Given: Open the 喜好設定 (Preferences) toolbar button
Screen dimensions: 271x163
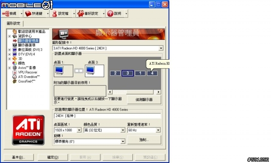Looking at the screenshot, I should 89,14.
